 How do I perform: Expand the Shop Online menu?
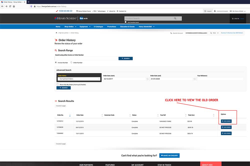pyautogui.click(x=70, y=27)
